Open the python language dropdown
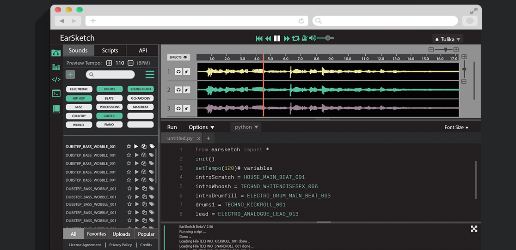Viewport: 516px width, 250px height. pos(246,127)
